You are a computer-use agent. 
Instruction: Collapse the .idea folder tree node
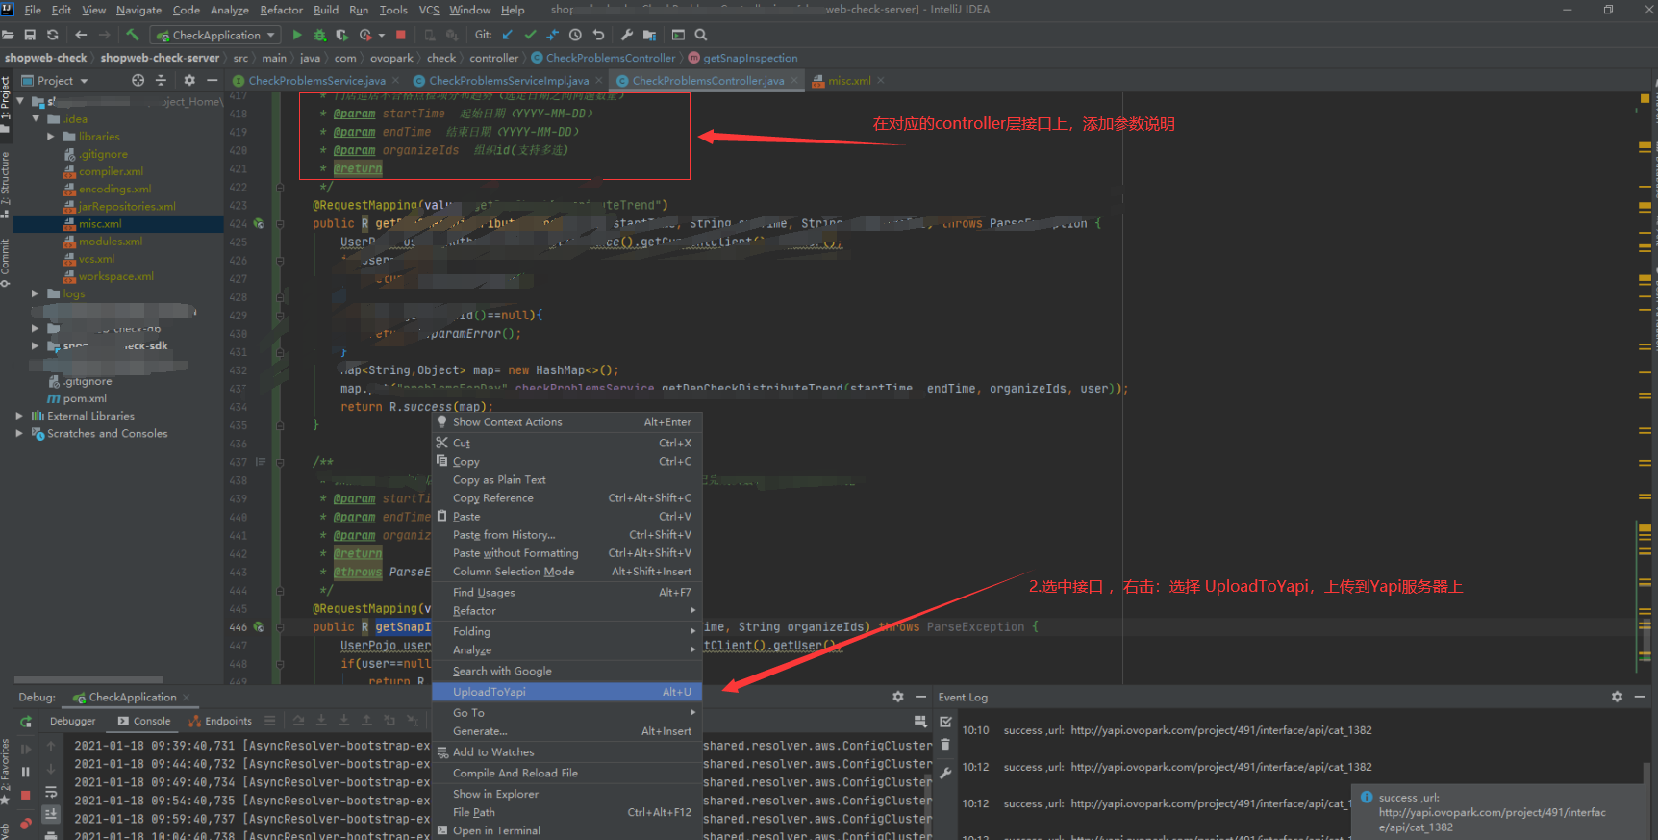tap(37, 119)
